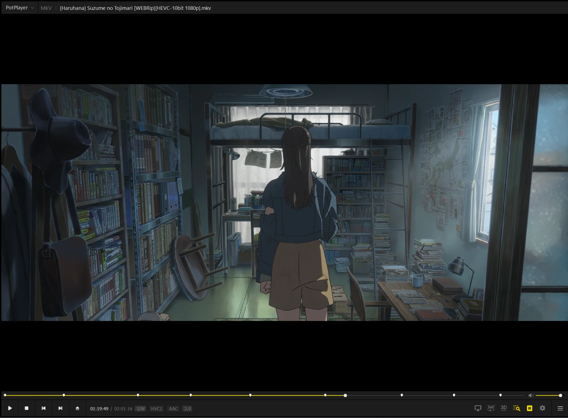Click the AAC audio codec badge
Image resolution: width=568 pixels, height=418 pixels.
click(x=173, y=408)
